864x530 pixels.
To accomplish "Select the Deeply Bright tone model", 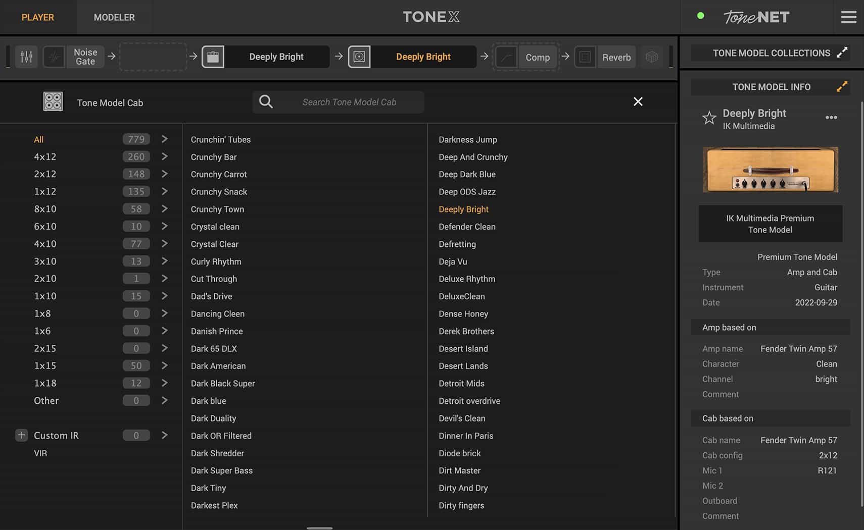I will 463,209.
